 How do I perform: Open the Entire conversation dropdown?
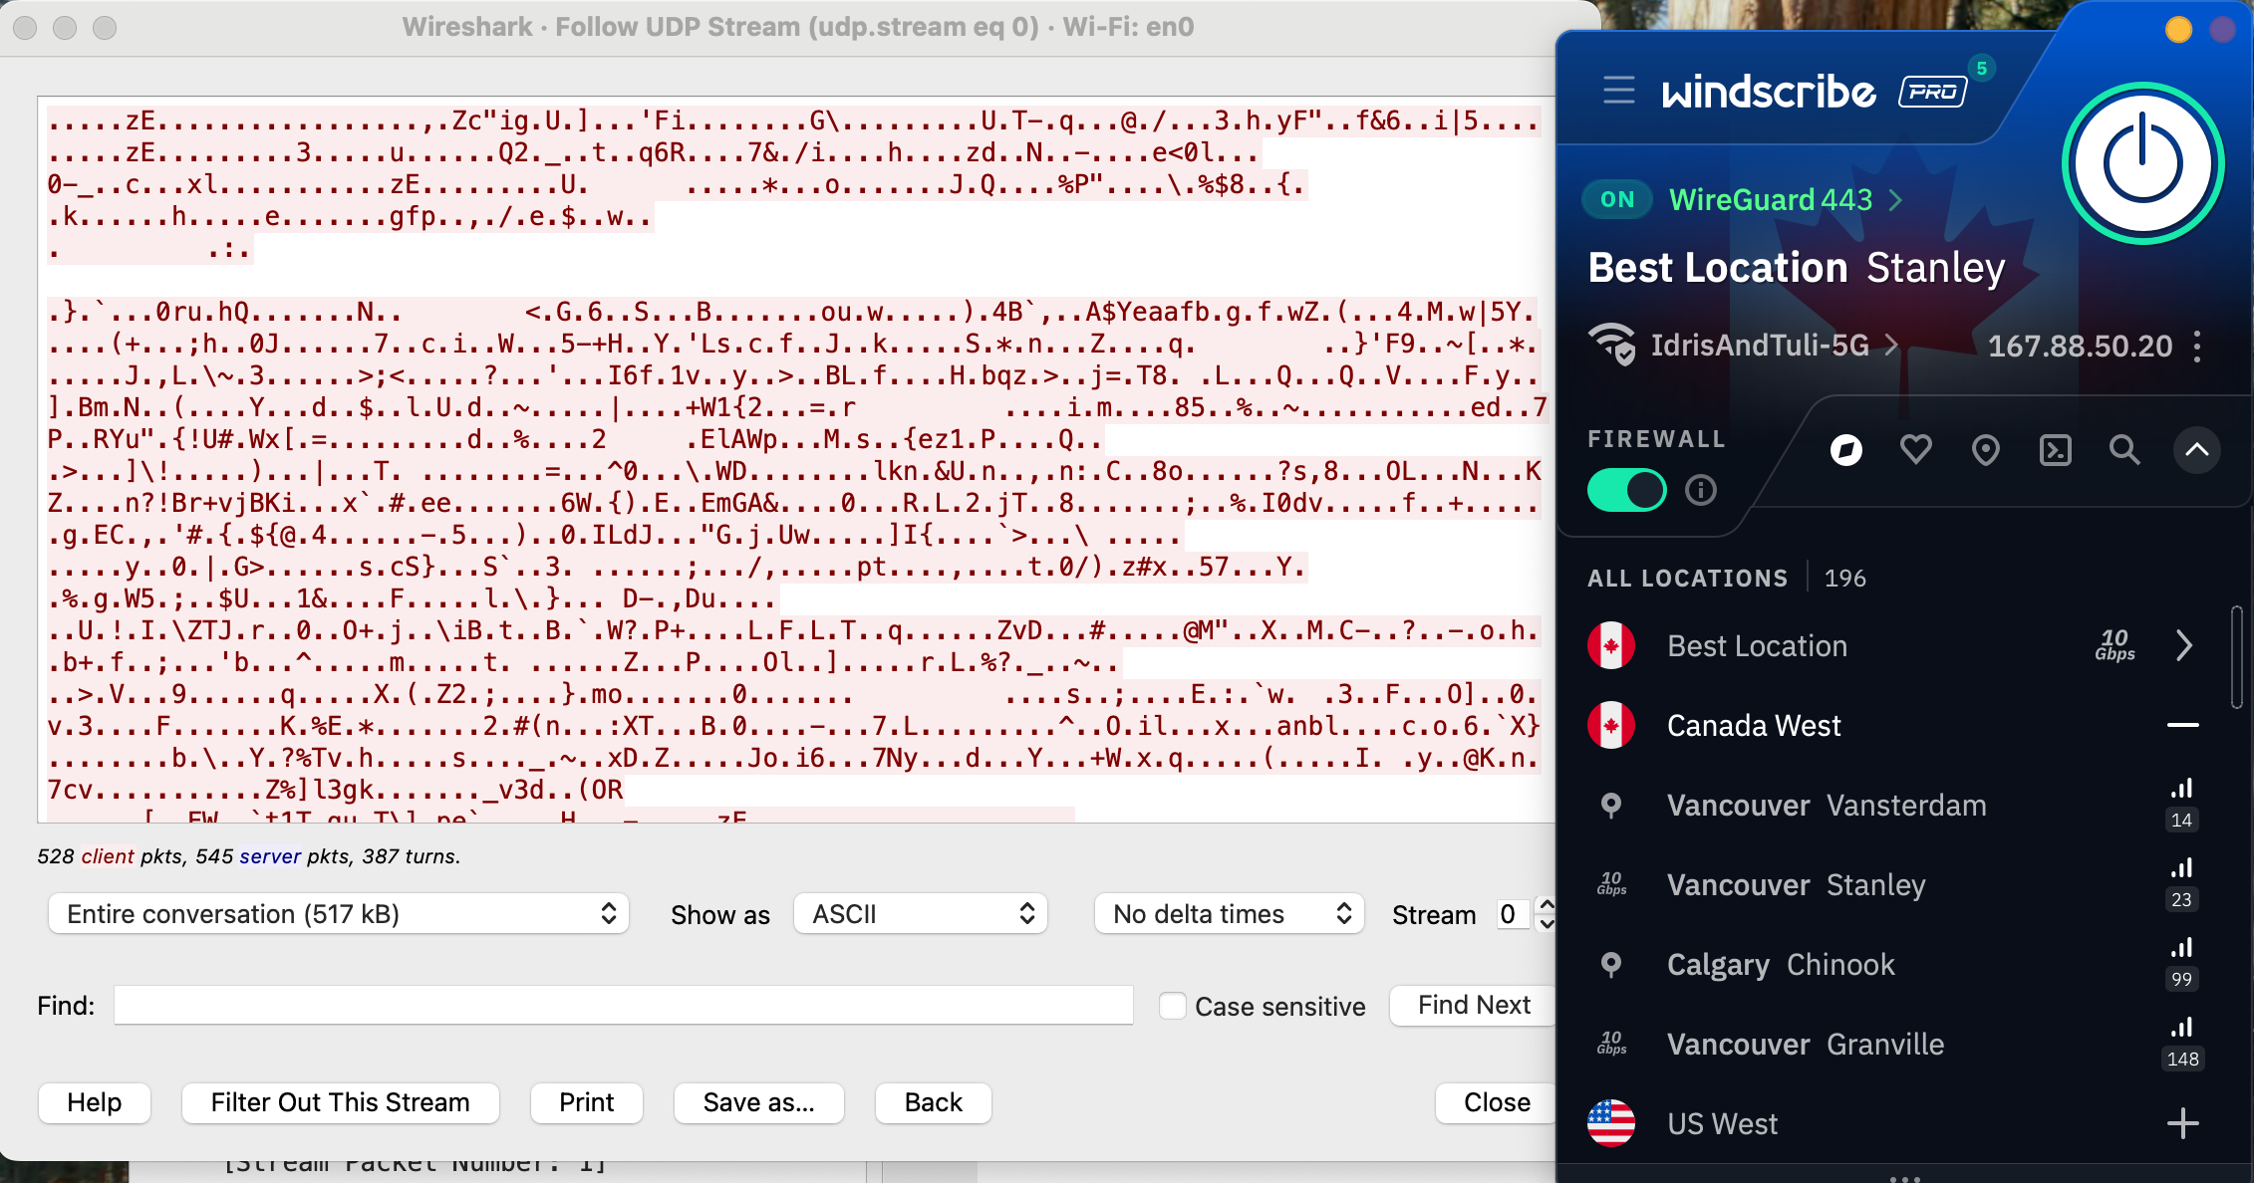point(339,913)
